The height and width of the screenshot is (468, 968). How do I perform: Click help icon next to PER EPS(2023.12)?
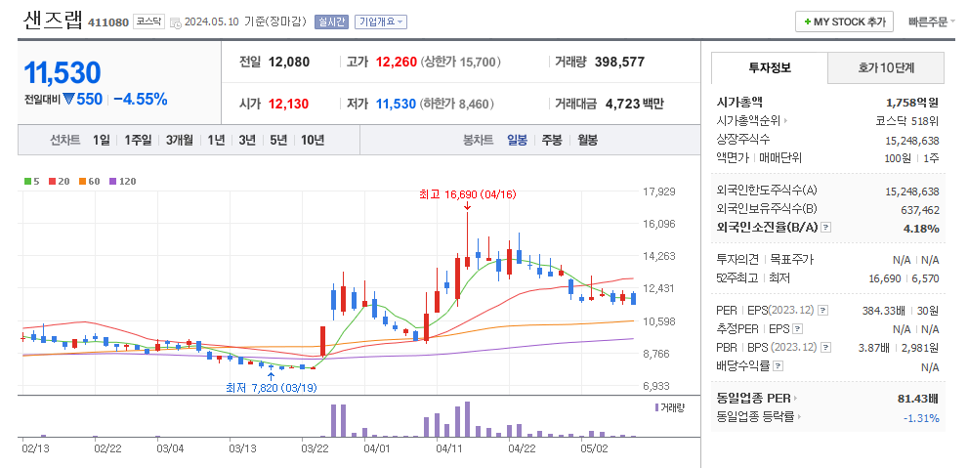coord(822,310)
